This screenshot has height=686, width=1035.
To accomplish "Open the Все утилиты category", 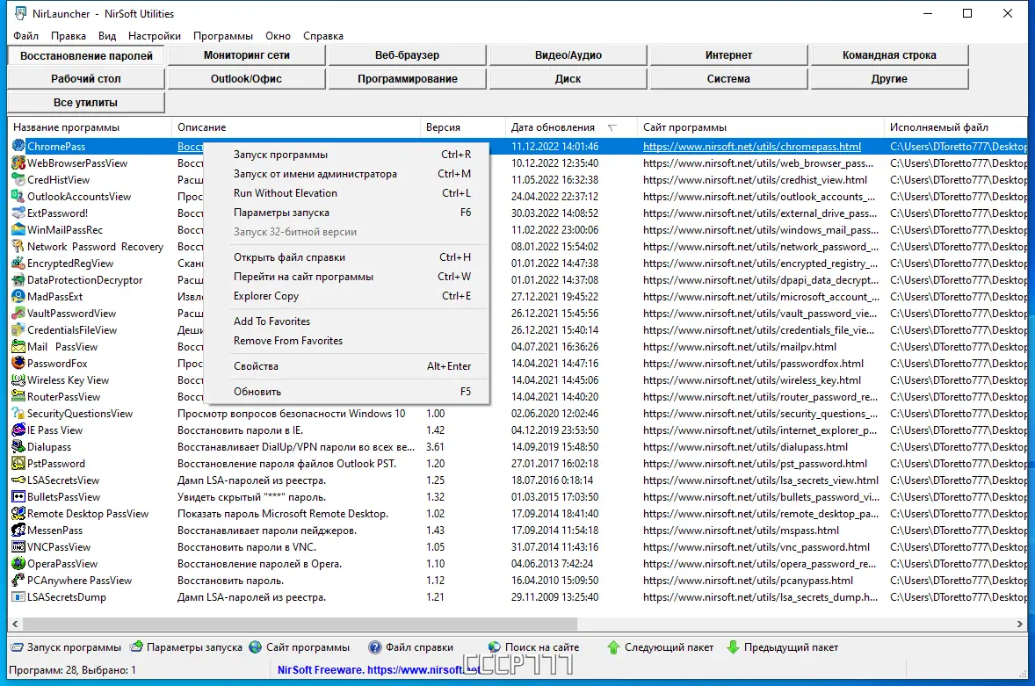I will coord(86,102).
